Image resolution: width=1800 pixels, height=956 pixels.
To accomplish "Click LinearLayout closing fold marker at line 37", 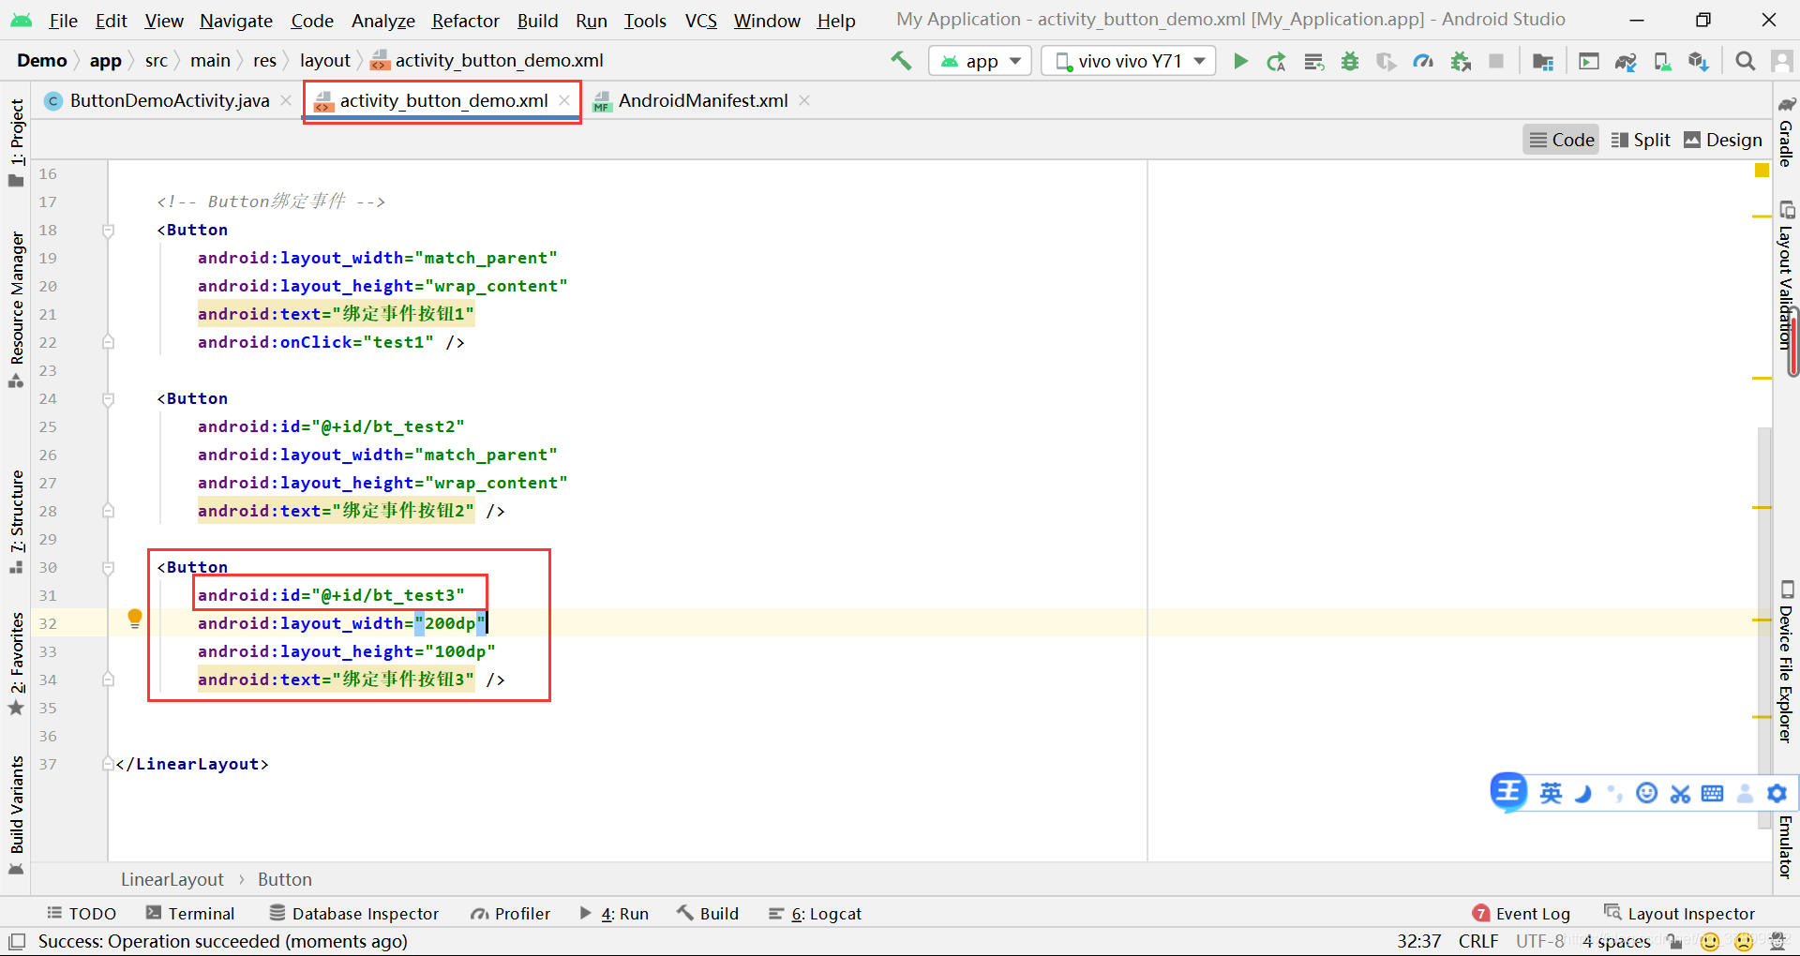I will coord(108,764).
